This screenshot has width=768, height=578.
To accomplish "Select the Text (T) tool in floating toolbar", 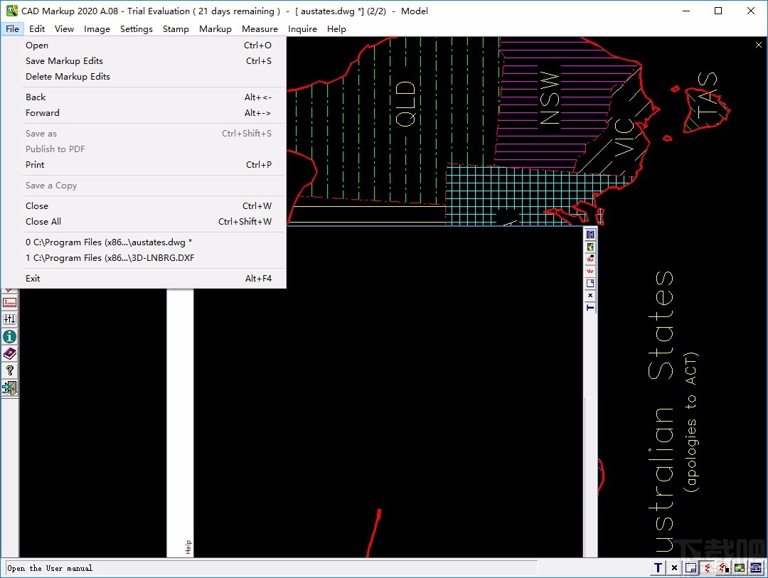I will (590, 307).
